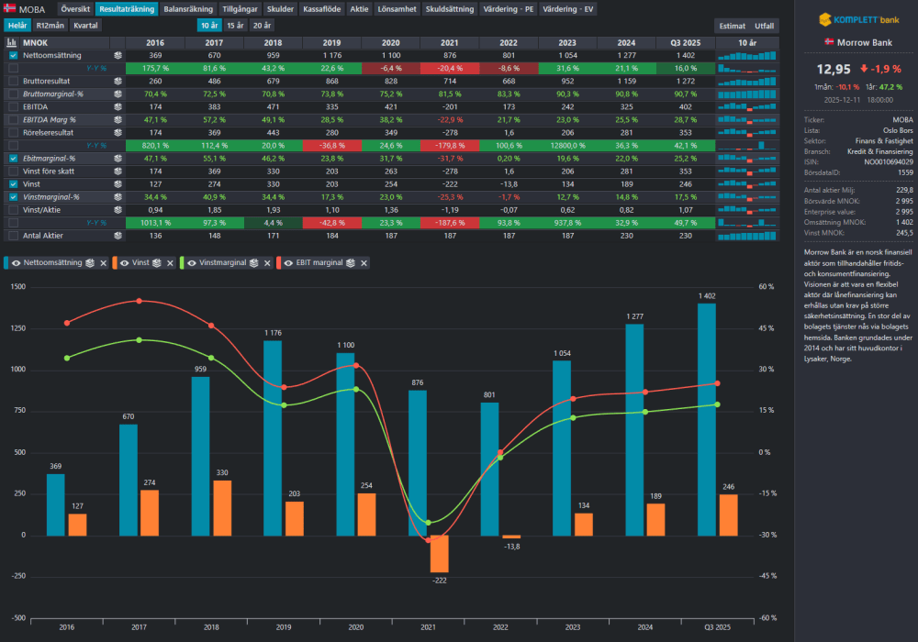Click the Estimat button
The width and height of the screenshot is (918, 642).
[732, 26]
